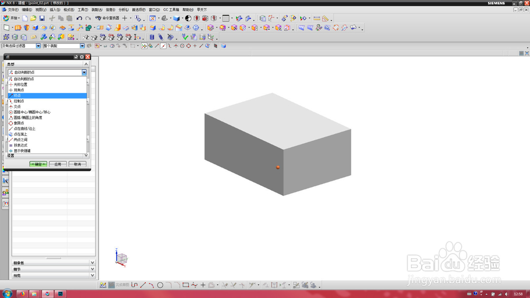530x298 pixels.
Task: Undo the last action
Action: click(x=79, y=18)
